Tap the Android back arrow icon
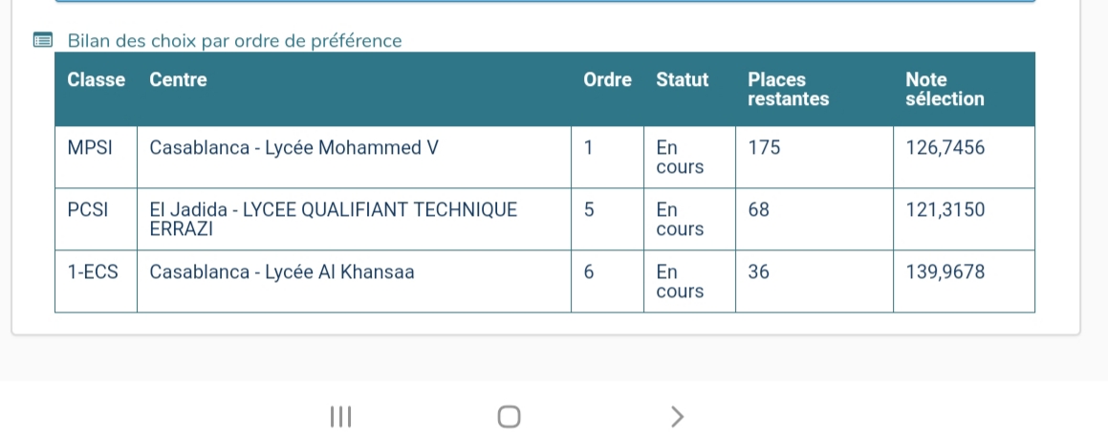This screenshot has height=432, width=1108. pyautogui.click(x=677, y=417)
